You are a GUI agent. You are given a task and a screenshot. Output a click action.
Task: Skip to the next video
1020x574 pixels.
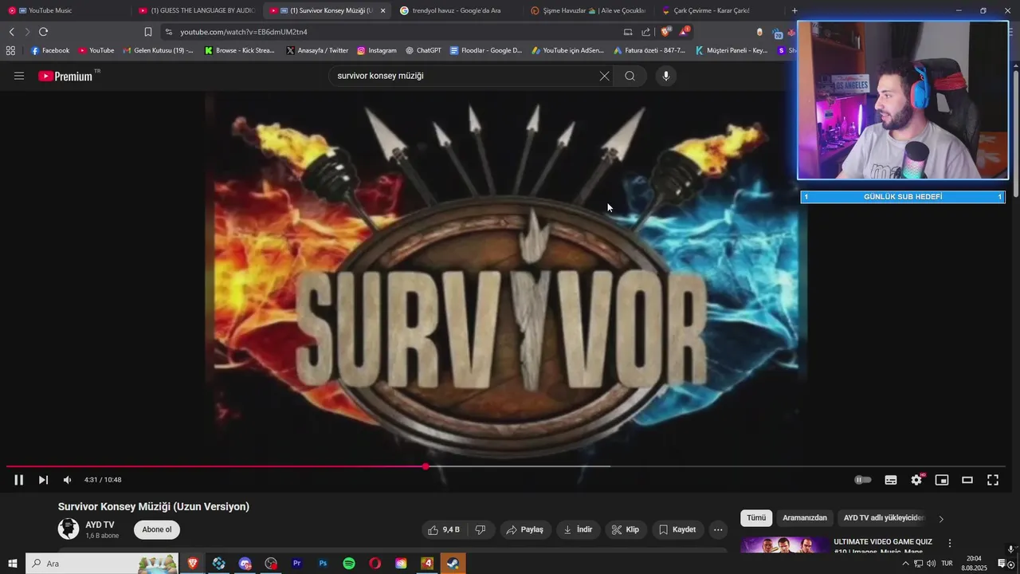tap(43, 480)
